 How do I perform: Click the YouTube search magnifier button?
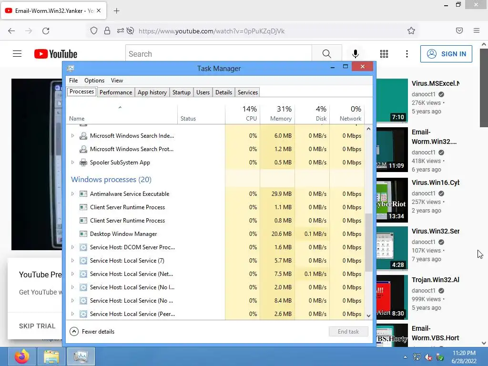pyautogui.click(x=326, y=54)
